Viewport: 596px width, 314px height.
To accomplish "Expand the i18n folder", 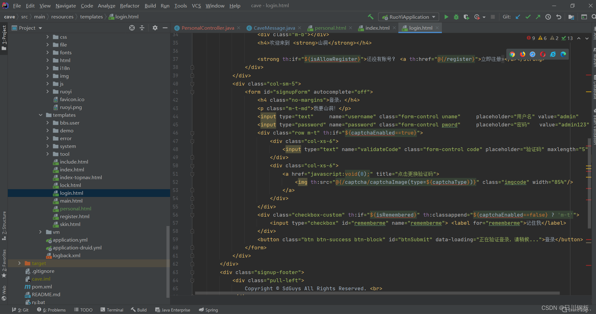I will pos(48,68).
